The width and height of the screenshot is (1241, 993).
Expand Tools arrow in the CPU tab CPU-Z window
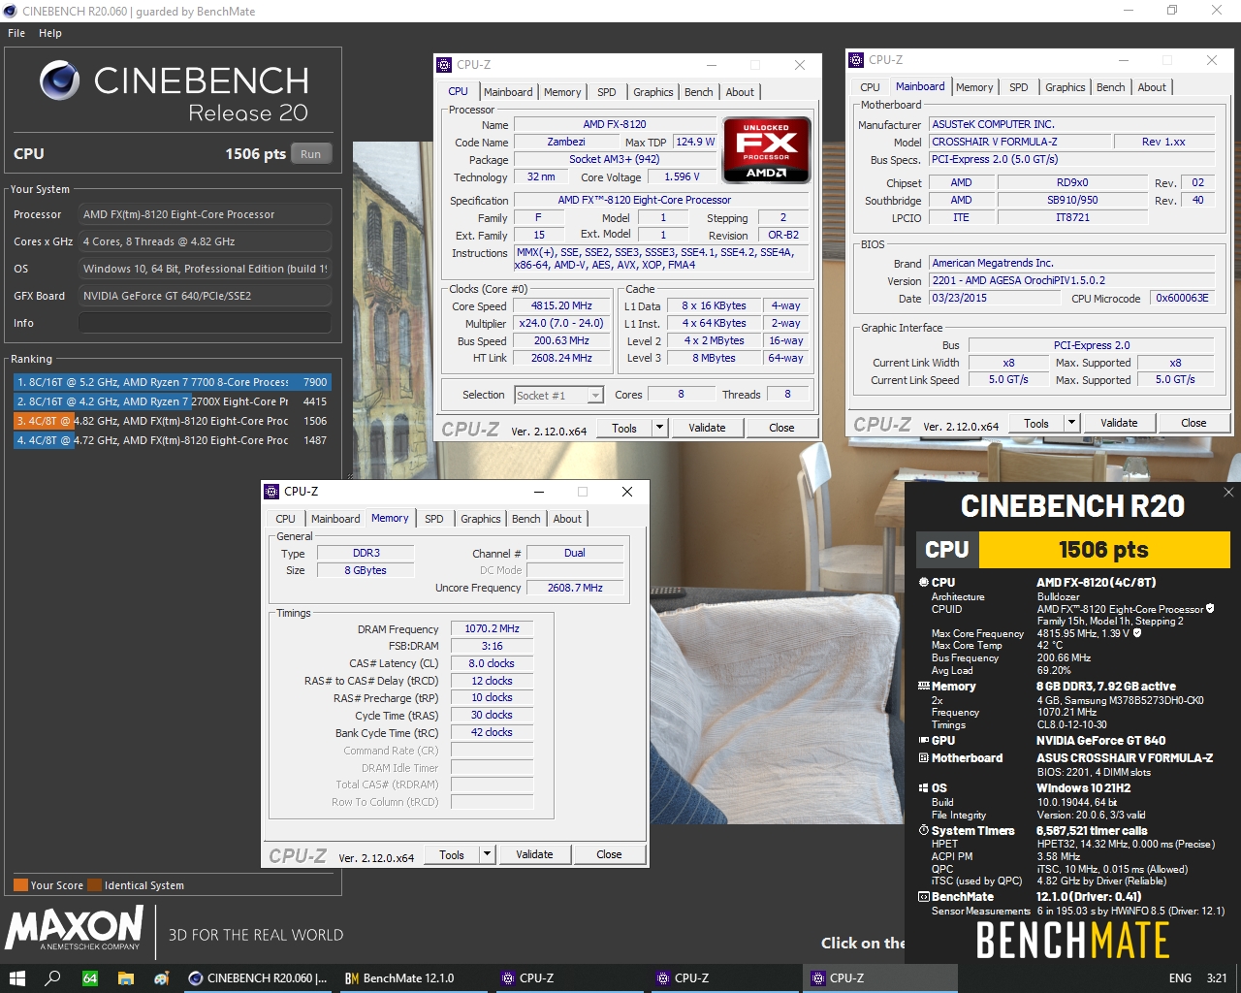[659, 428]
